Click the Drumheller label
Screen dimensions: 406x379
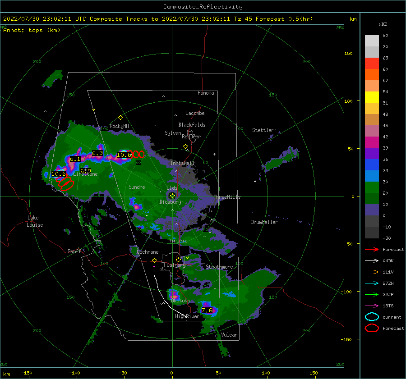tap(264, 222)
